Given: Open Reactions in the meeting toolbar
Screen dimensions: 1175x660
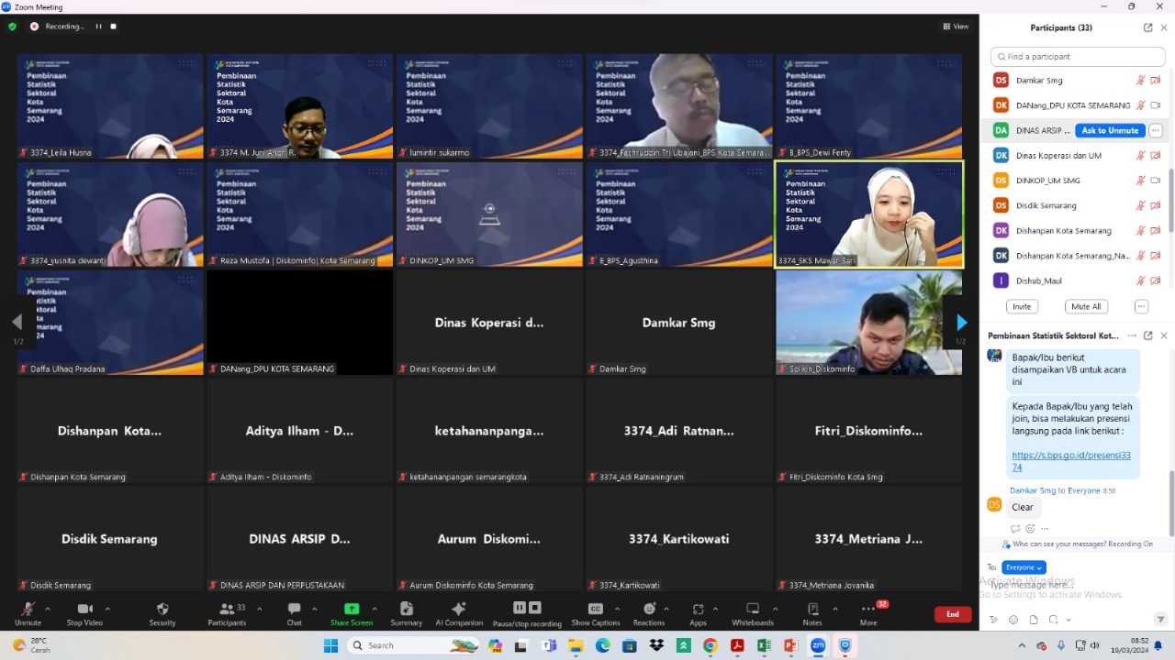Looking at the screenshot, I should click(x=649, y=613).
